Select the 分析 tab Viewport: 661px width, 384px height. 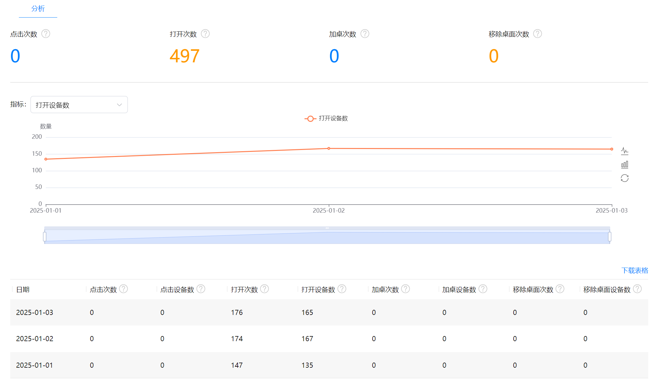38,9
